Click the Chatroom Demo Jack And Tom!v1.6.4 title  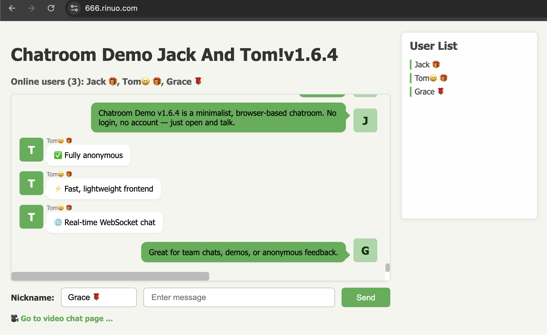click(x=174, y=55)
